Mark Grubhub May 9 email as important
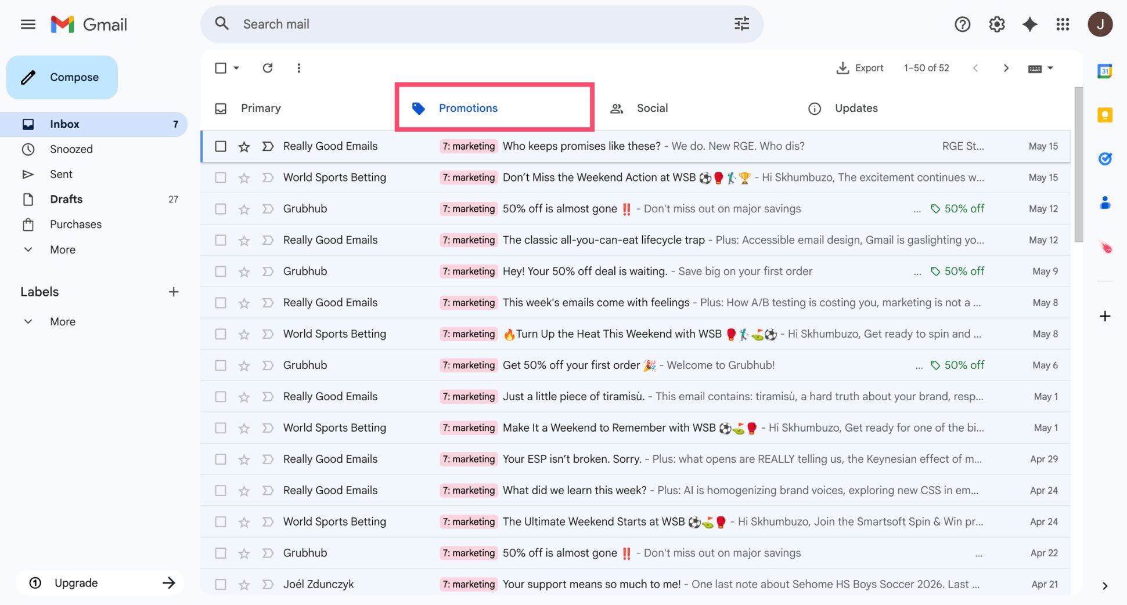 tap(268, 271)
